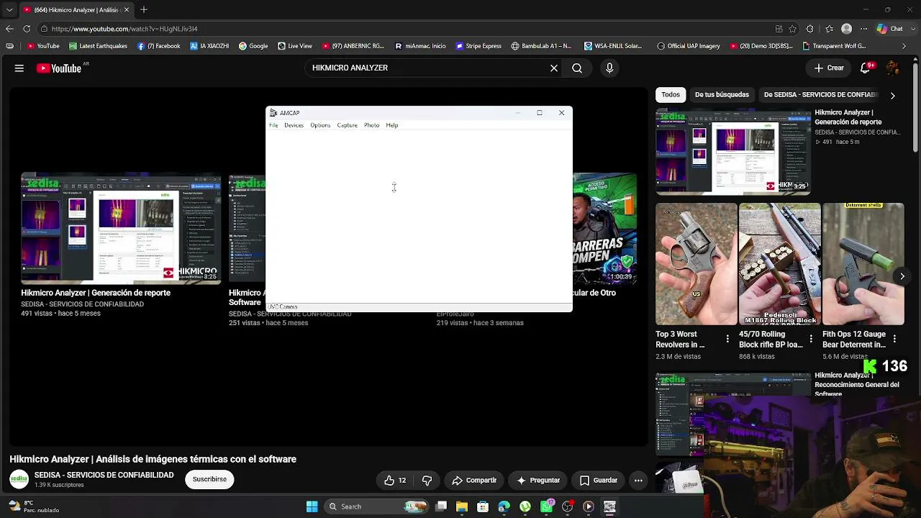The width and height of the screenshot is (921, 518).
Task: Open the AMCAP Options menu
Action: [320, 125]
